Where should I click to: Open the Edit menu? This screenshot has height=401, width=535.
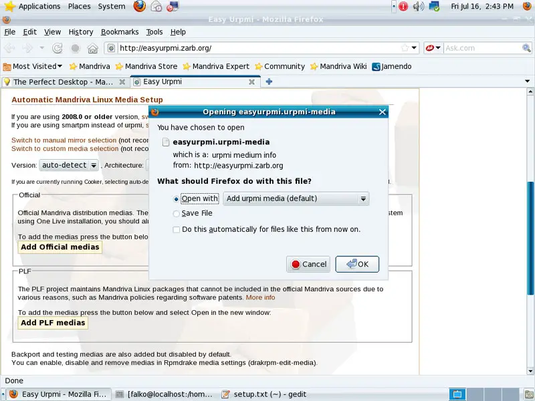(x=29, y=32)
